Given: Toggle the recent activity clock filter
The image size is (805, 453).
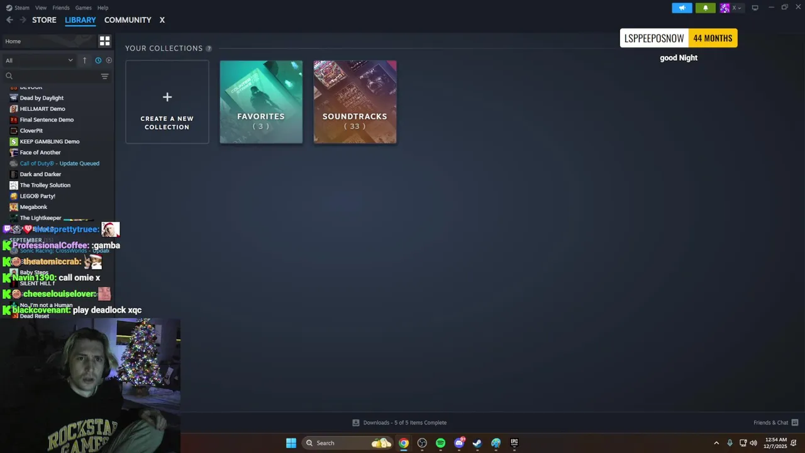Looking at the screenshot, I should [98, 60].
